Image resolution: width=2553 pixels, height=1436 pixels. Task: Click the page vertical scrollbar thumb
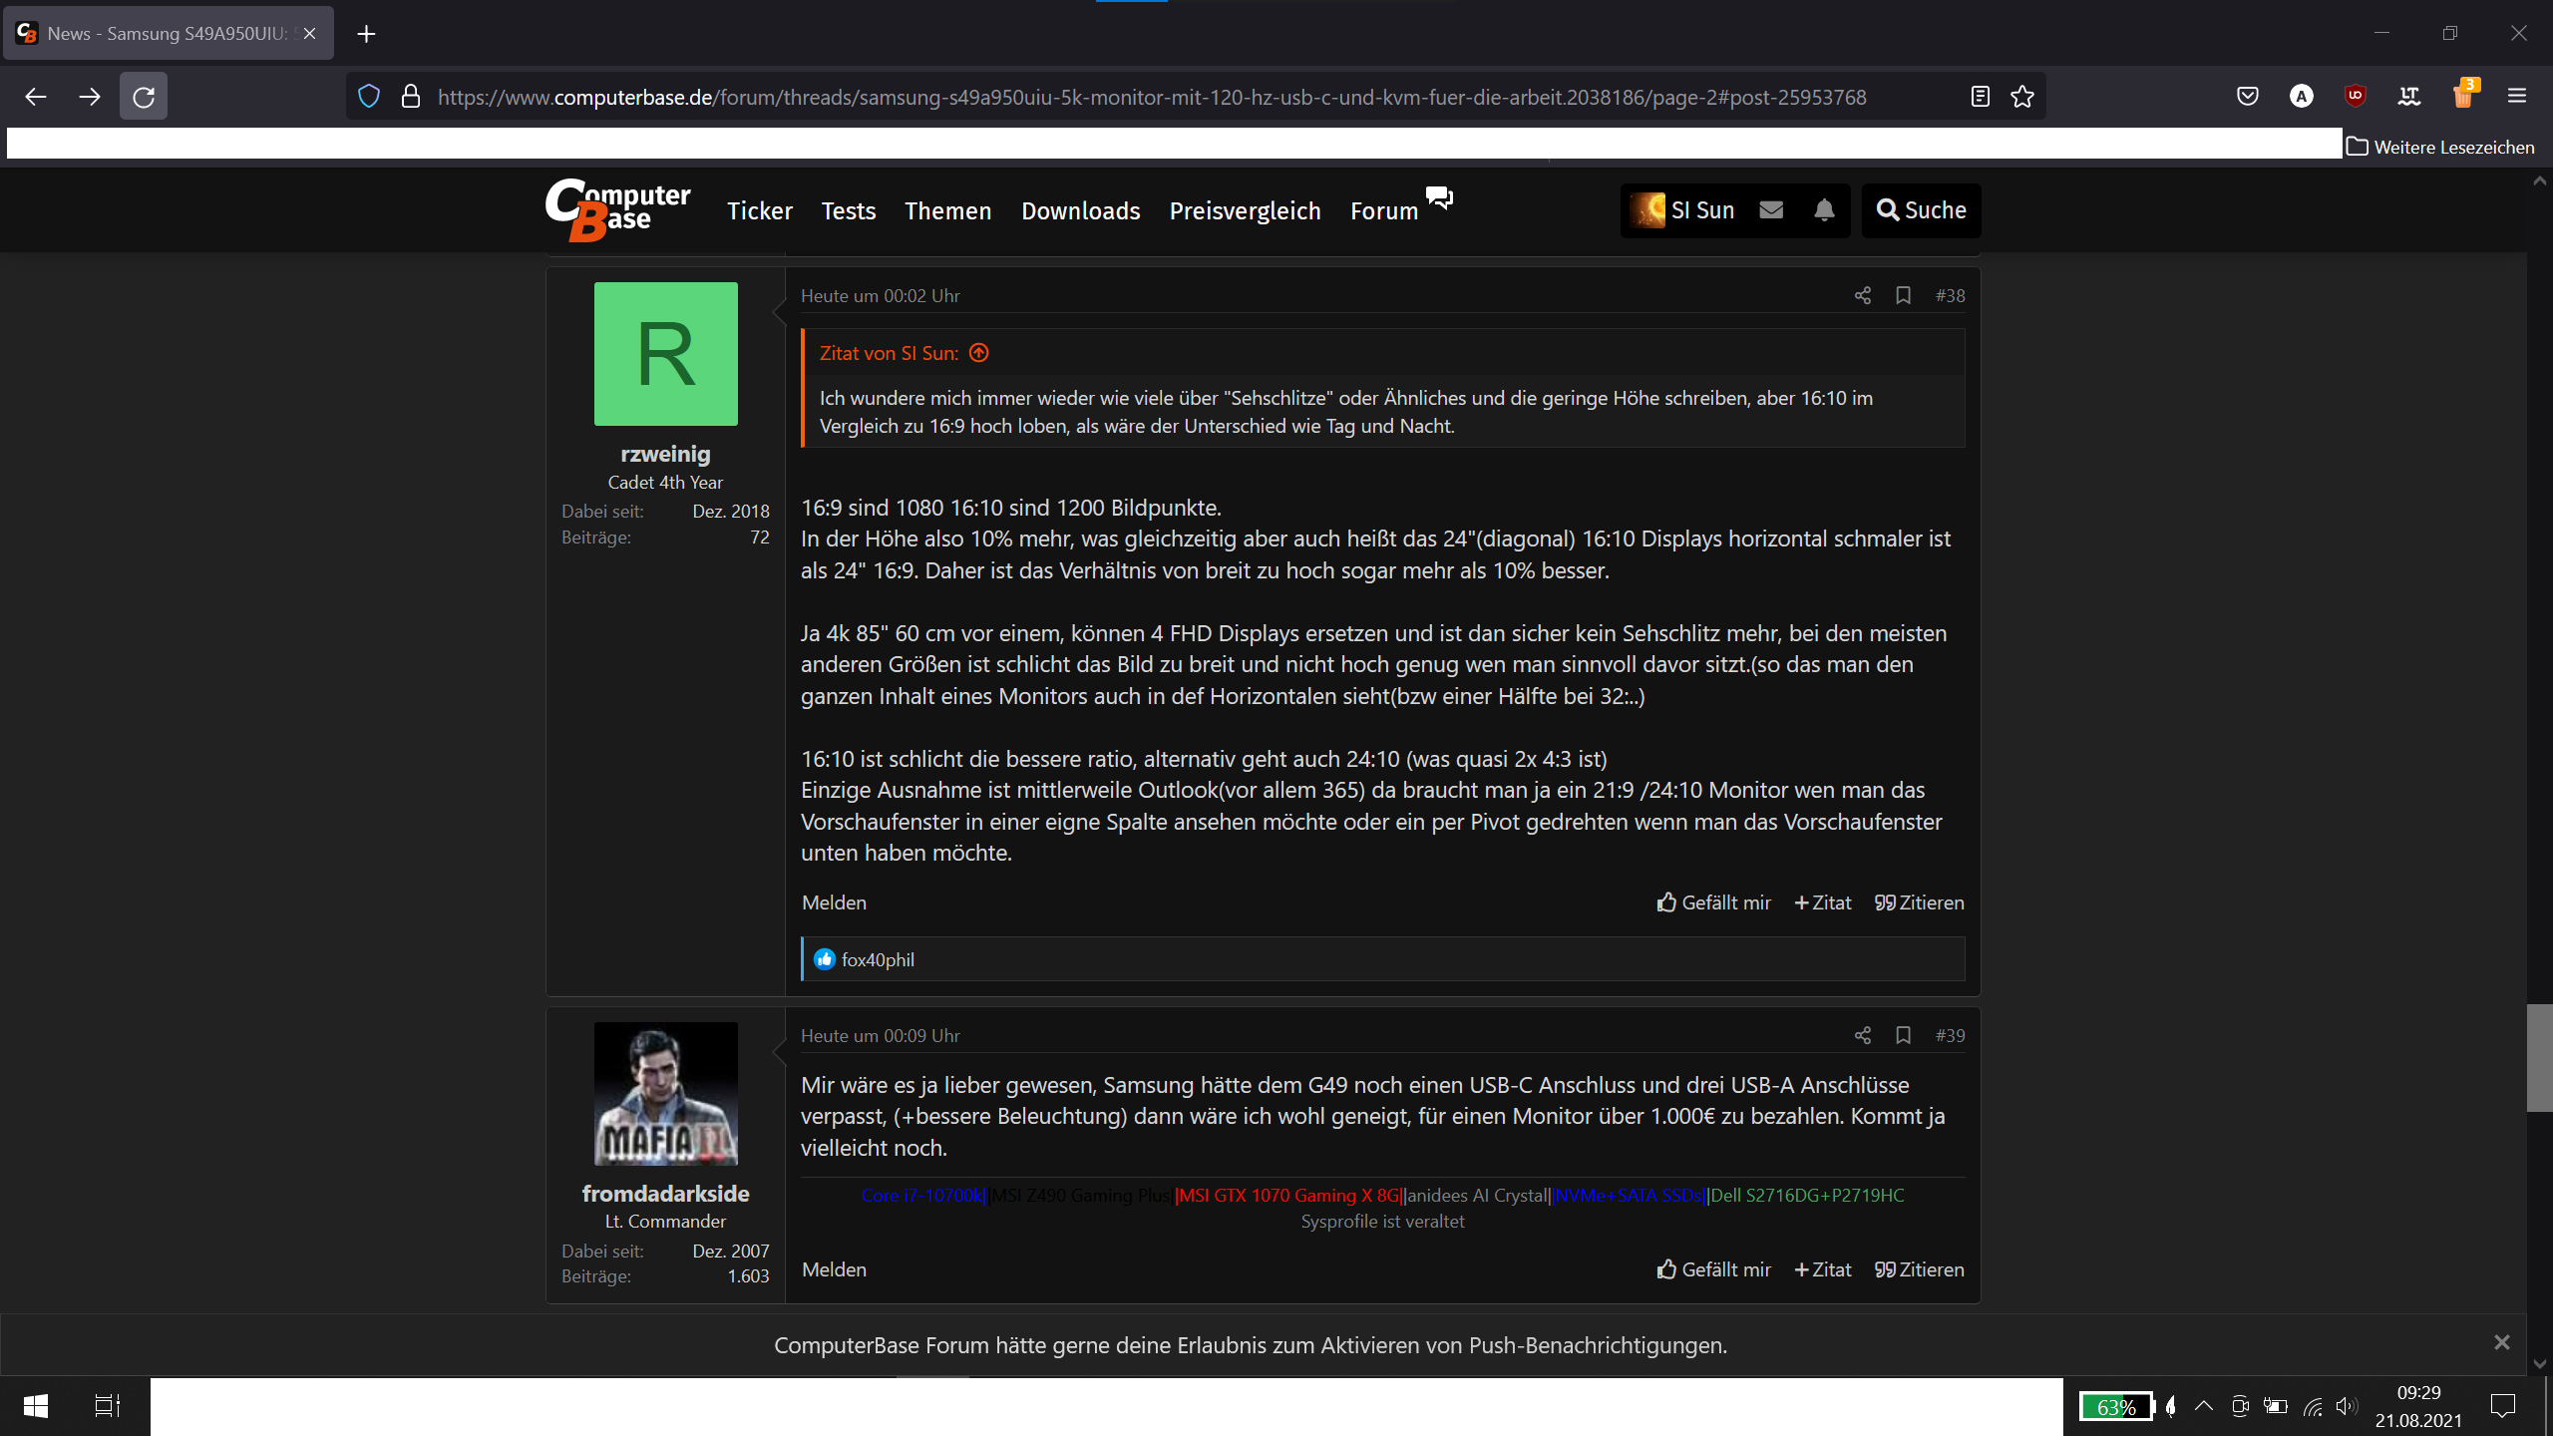pyautogui.click(x=2539, y=1057)
